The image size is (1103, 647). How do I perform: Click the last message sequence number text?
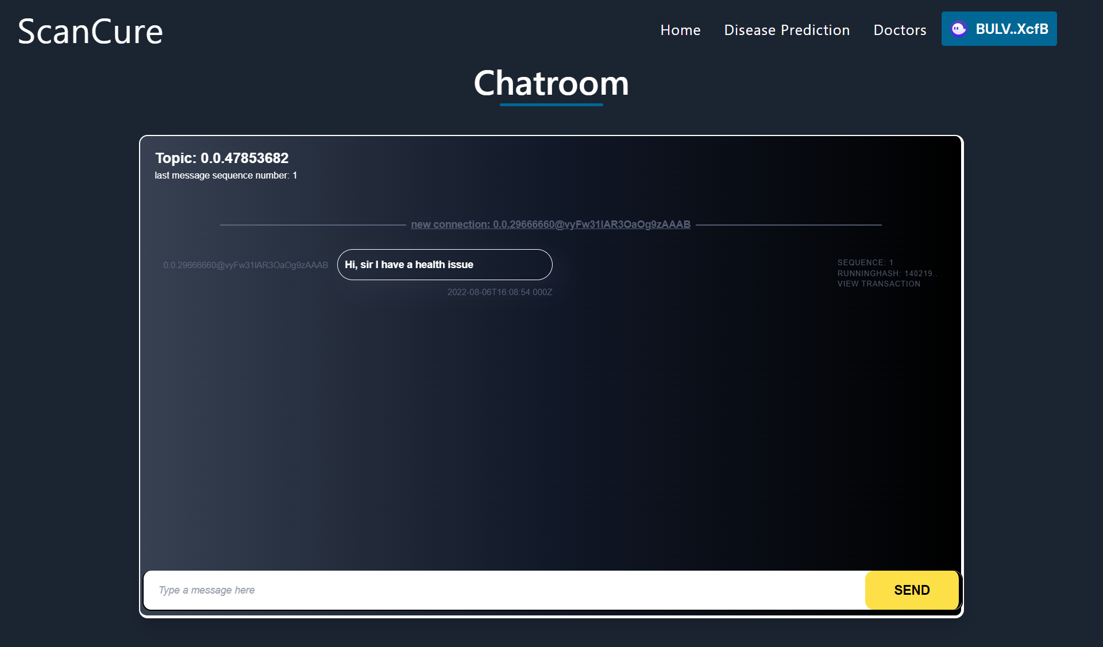[226, 175]
